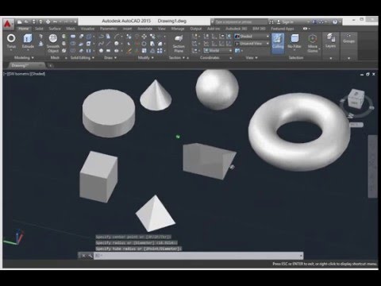
Task: Open the Section Plane tool
Action: pos(179,44)
